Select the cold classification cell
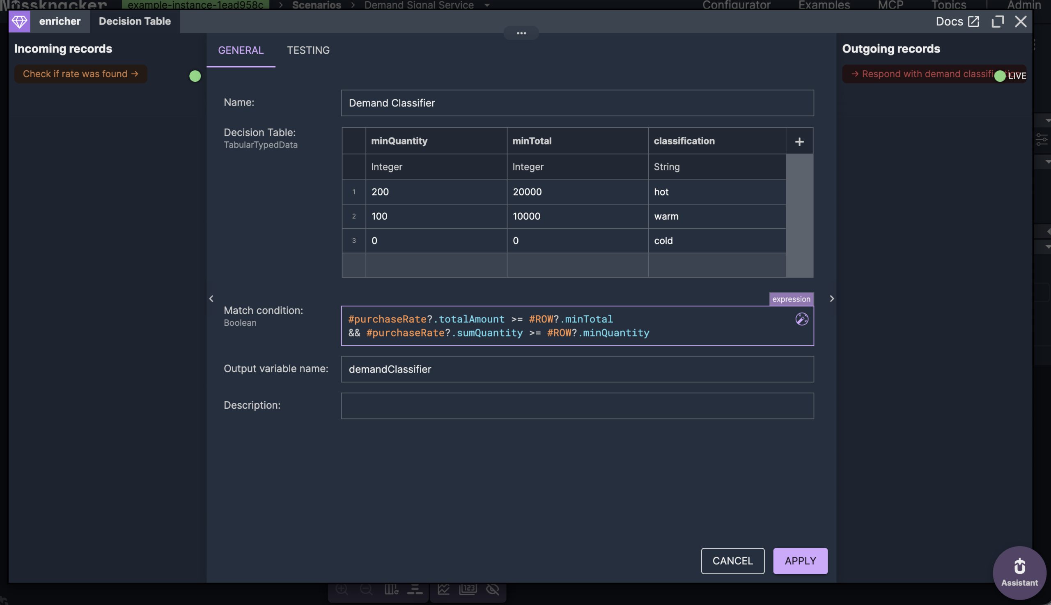 pos(717,241)
